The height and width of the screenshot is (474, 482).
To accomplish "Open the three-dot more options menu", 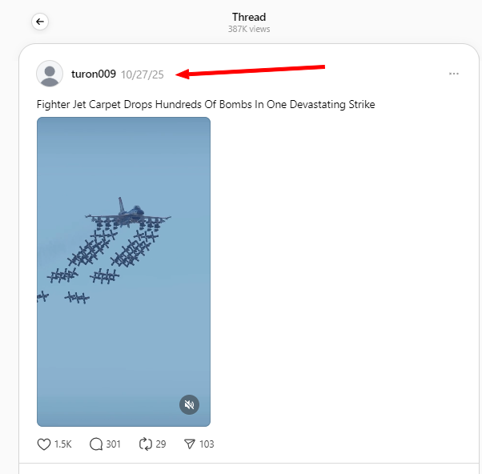I will [x=454, y=74].
